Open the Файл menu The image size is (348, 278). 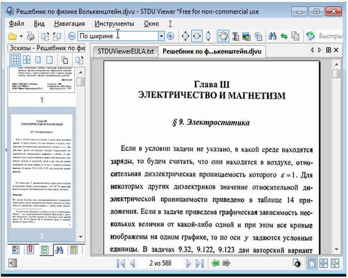coord(16,23)
